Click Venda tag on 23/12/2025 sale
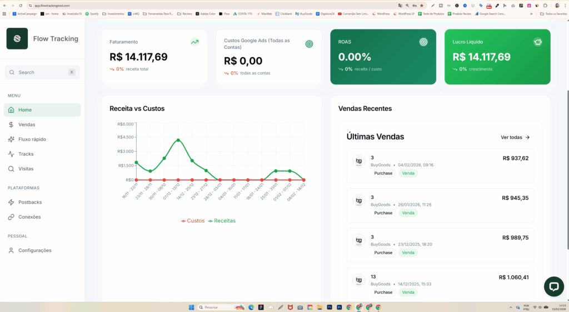 pyautogui.click(x=408, y=252)
